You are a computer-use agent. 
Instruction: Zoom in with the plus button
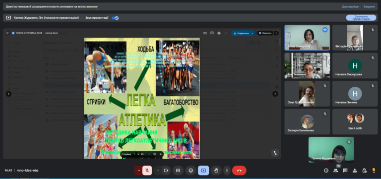[x=160, y=154]
